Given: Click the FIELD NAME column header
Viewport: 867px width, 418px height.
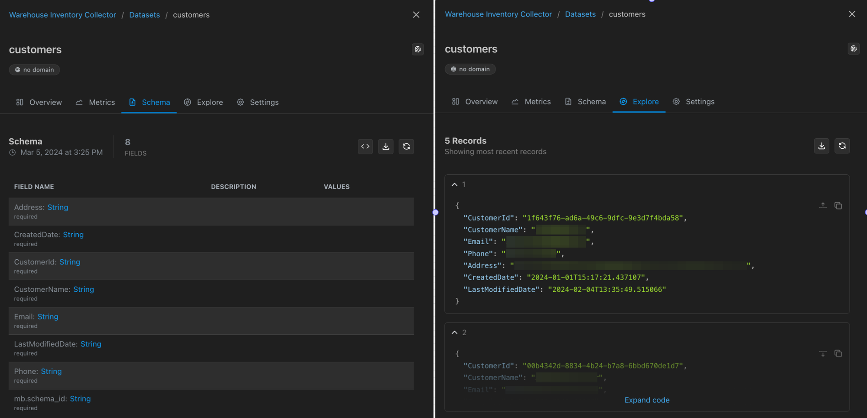Looking at the screenshot, I should (34, 187).
